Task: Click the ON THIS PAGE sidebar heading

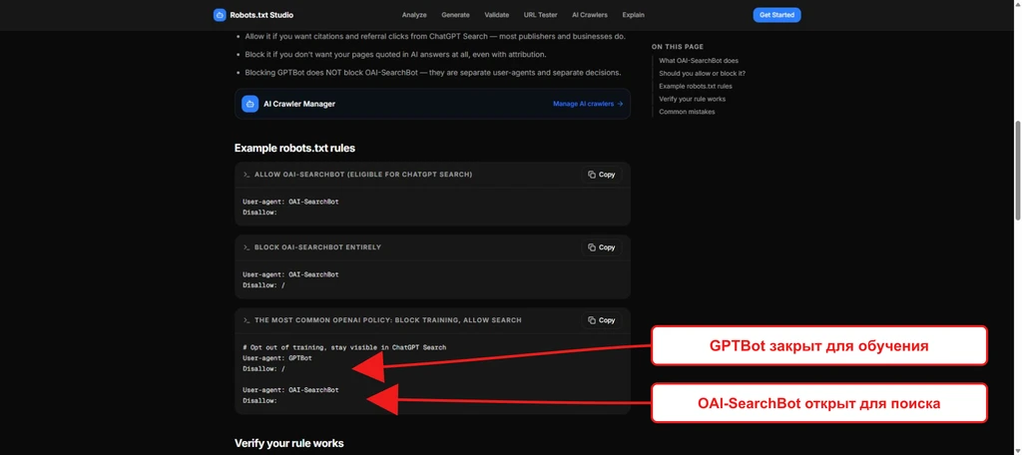Action: point(678,47)
